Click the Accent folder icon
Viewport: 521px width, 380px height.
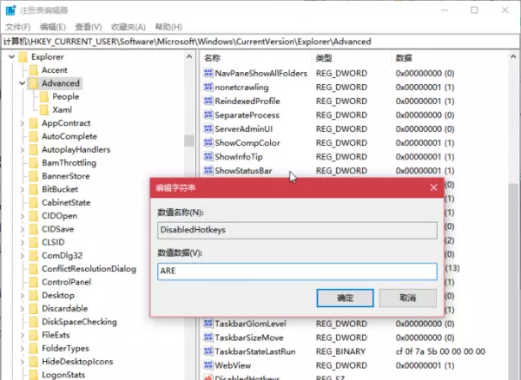(x=34, y=70)
